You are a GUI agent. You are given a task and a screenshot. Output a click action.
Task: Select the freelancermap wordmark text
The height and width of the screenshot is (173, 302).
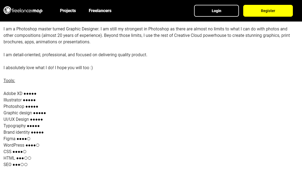(x=27, y=10)
